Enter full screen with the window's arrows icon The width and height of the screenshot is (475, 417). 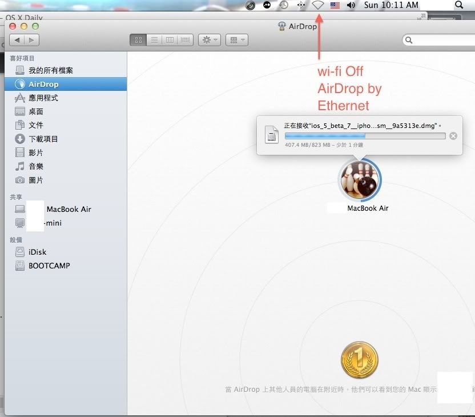tap(421, 17)
